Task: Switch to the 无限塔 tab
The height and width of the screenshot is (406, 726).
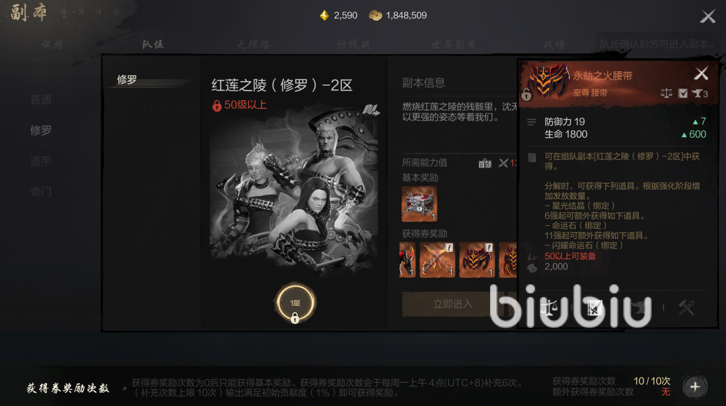Action: 254,44
